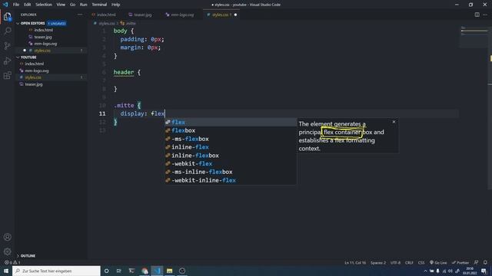
Task: Click the VS Code taskbar icon
Action: pyautogui.click(x=157, y=271)
